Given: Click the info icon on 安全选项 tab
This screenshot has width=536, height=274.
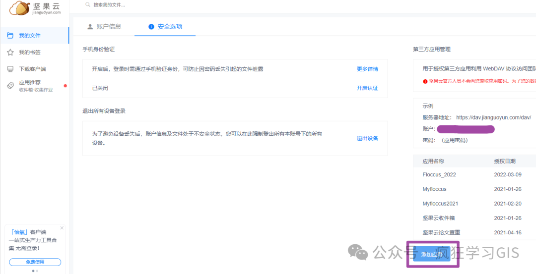Looking at the screenshot, I should (x=151, y=27).
